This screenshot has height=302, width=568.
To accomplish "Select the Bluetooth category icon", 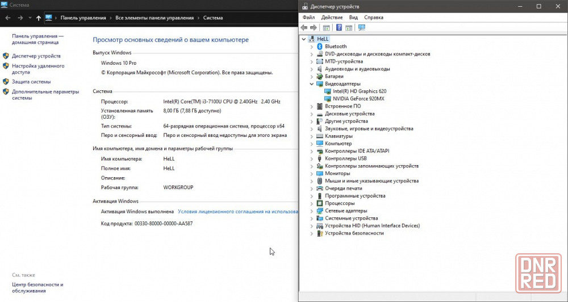I will 319,47.
